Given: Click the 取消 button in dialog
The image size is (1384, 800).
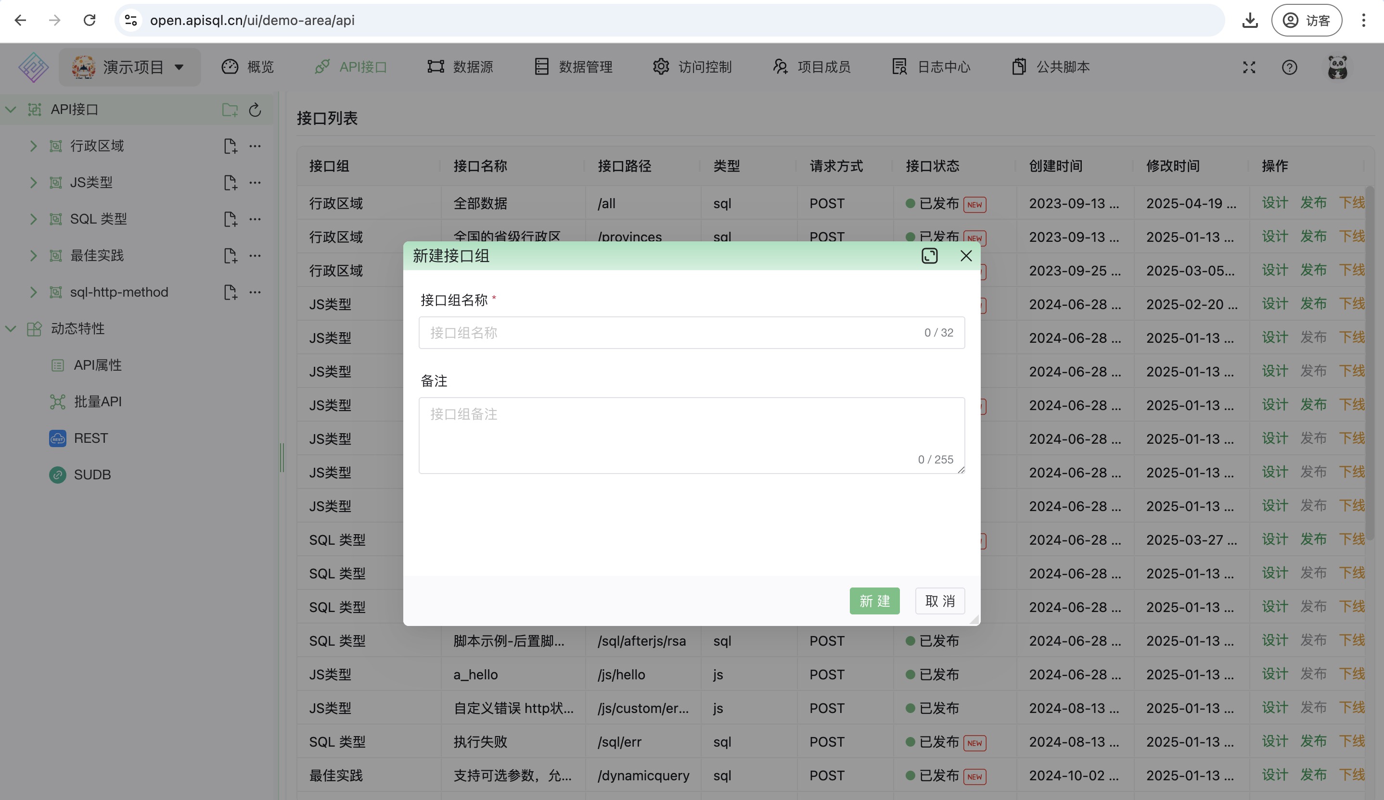Looking at the screenshot, I should (940, 601).
